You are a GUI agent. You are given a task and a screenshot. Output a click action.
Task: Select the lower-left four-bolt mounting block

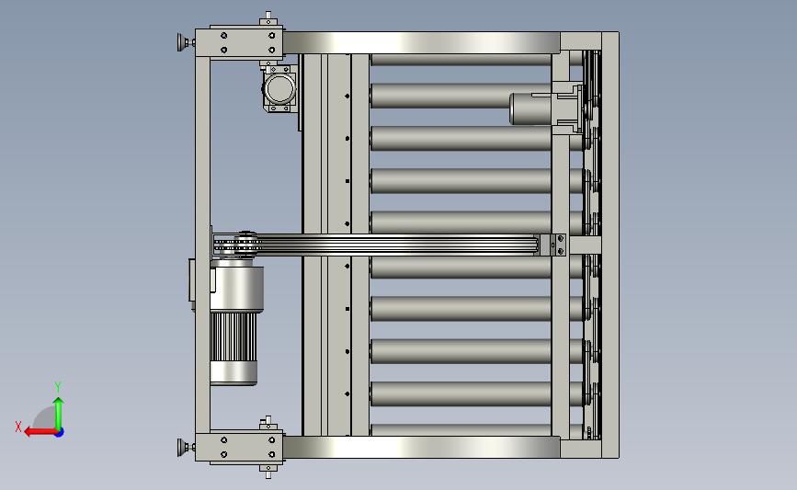(239, 448)
